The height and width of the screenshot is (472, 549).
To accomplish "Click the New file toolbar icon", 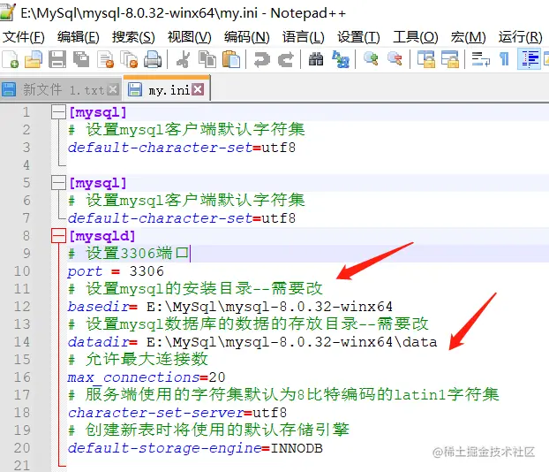I will [11, 59].
